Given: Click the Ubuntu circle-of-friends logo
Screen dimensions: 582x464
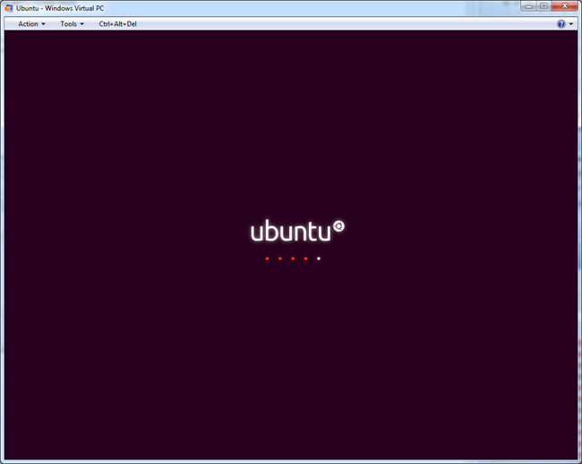Looking at the screenshot, I should tap(338, 226).
